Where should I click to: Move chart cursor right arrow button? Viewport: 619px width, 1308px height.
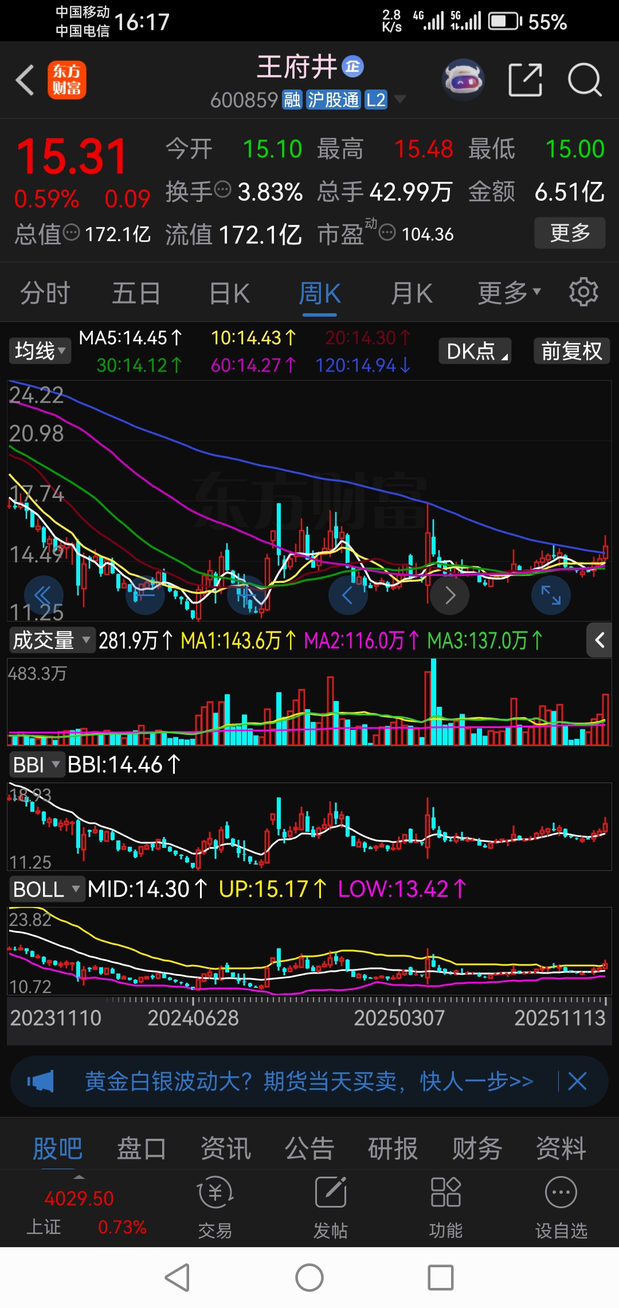(450, 595)
